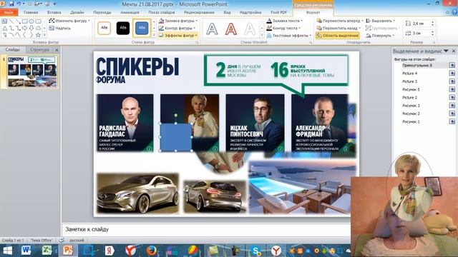Toggle visibility of Рисунок 2
Image resolution: width=458 pixels, height=257 pixels.
[452, 114]
